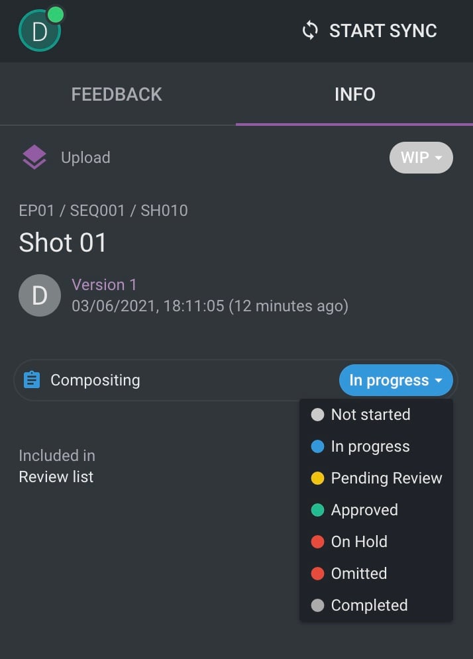The height and width of the screenshot is (659, 473).
Task: Click the blue clipboard Compositing icon
Action: pyautogui.click(x=32, y=380)
